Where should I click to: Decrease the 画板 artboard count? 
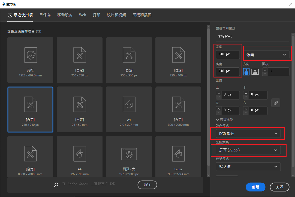point(265,74)
